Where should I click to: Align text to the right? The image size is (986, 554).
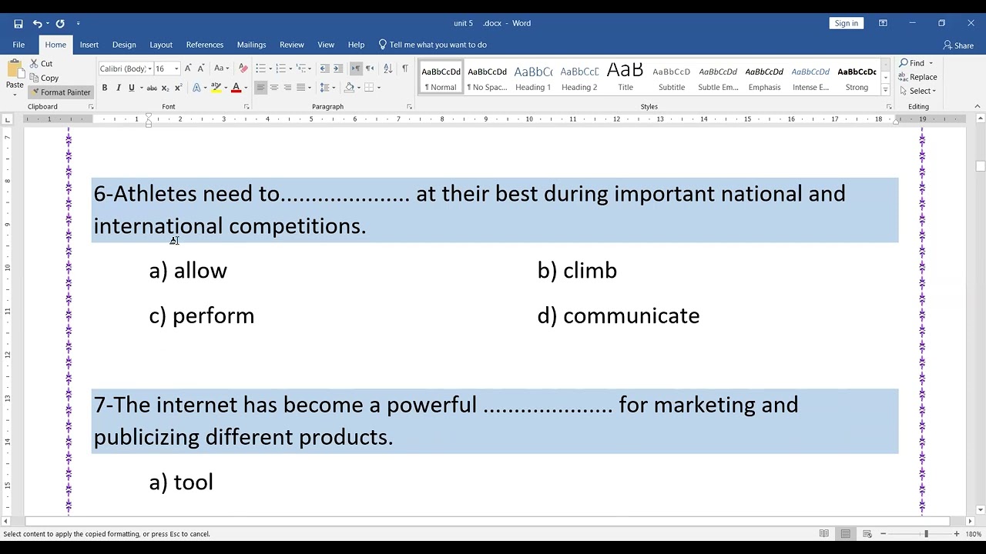[x=287, y=88]
